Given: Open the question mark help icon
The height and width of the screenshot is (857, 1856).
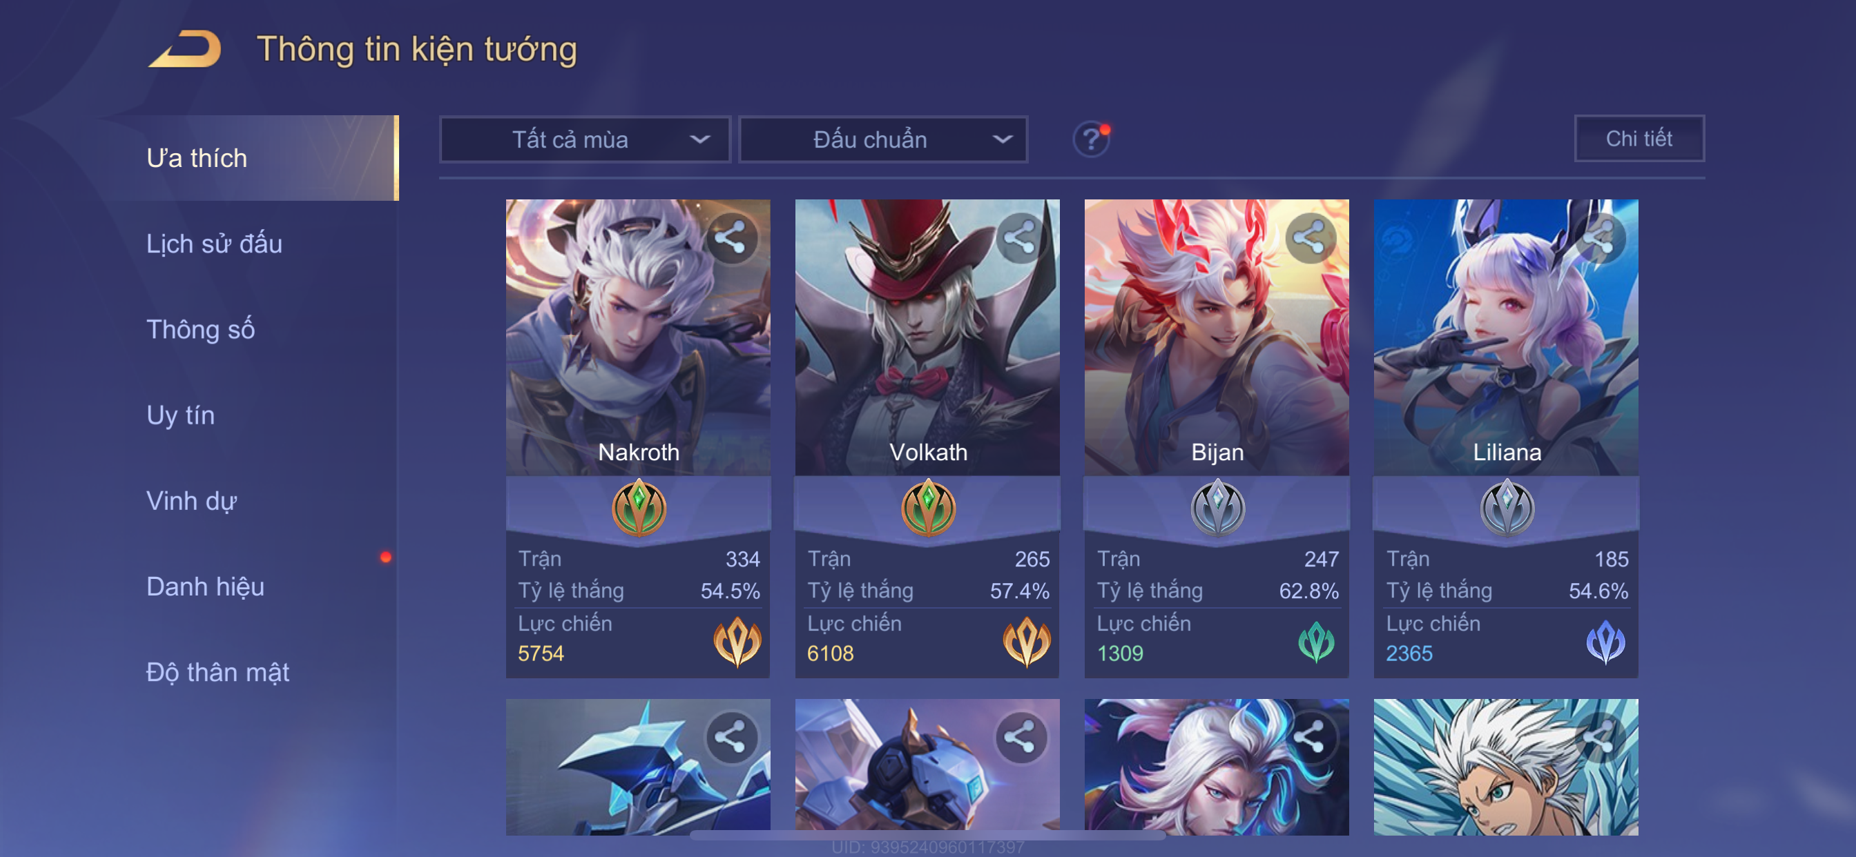Looking at the screenshot, I should [x=1091, y=139].
